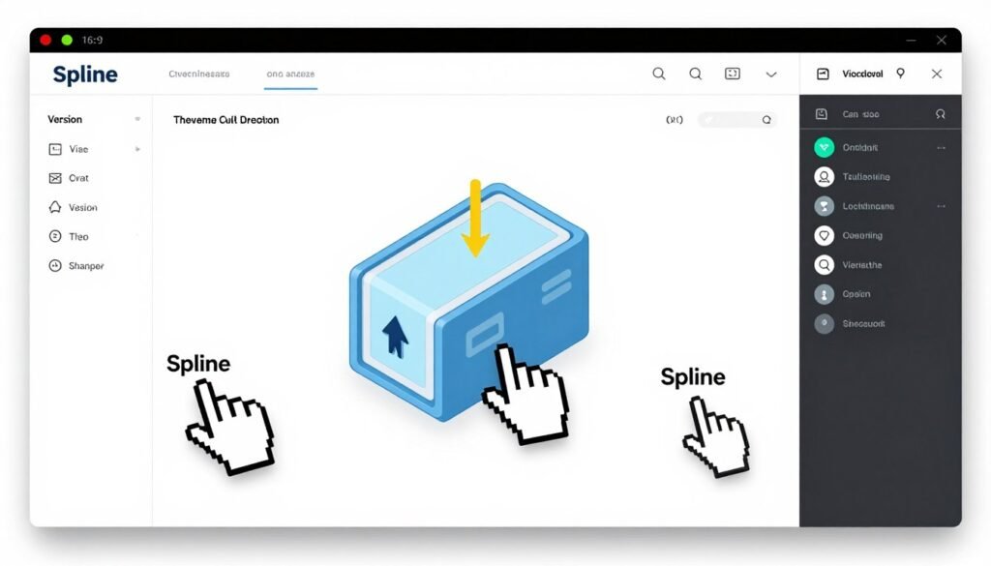This screenshot has width=991, height=566.
Task: Click the green button in the title bar
Action: [67, 40]
